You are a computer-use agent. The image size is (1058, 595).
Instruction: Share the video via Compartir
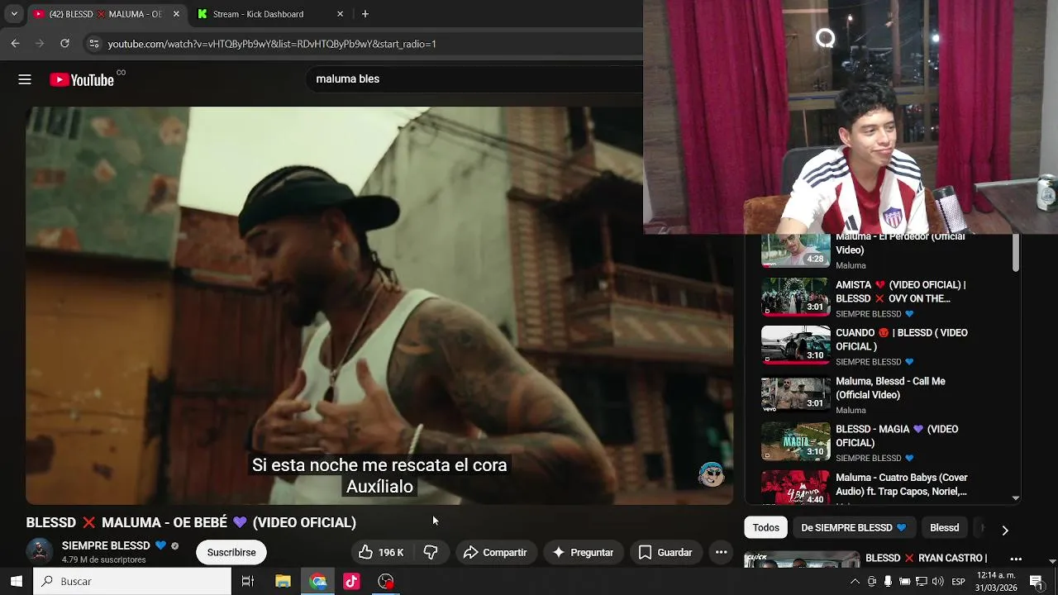(x=495, y=552)
